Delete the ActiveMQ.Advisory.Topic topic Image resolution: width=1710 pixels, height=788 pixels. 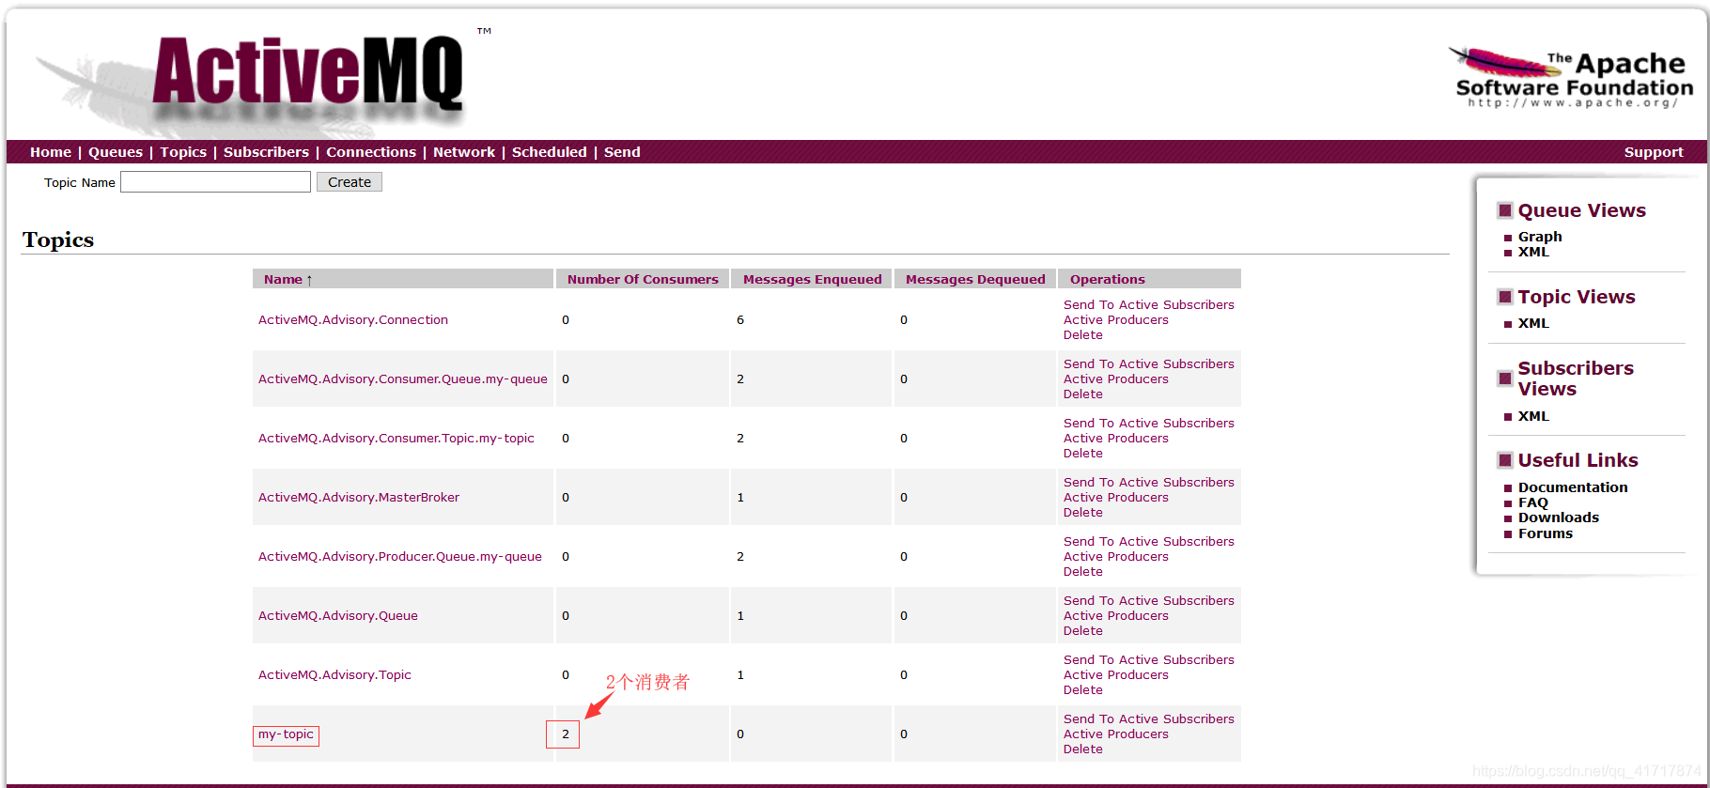pos(1083,690)
